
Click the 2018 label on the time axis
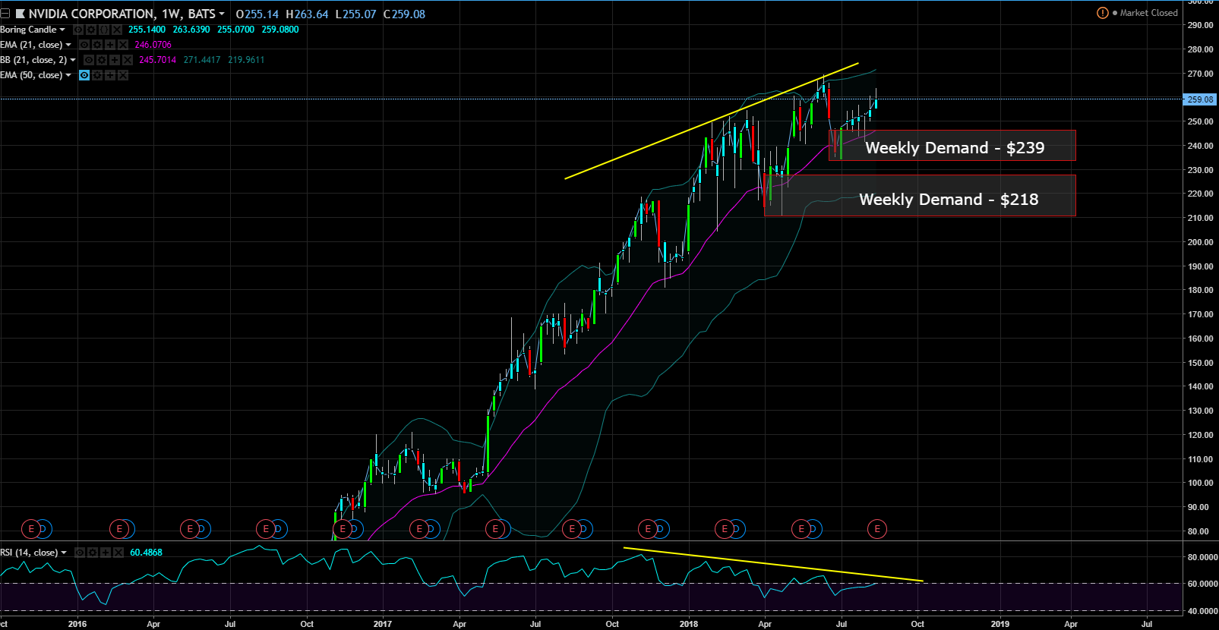click(x=689, y=624)
